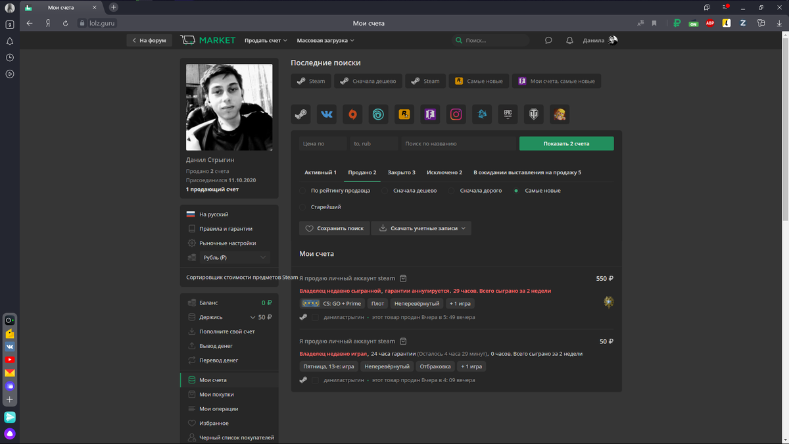
Task: Tick checkbox on the 50 ₽ account row
Action: 316,380
